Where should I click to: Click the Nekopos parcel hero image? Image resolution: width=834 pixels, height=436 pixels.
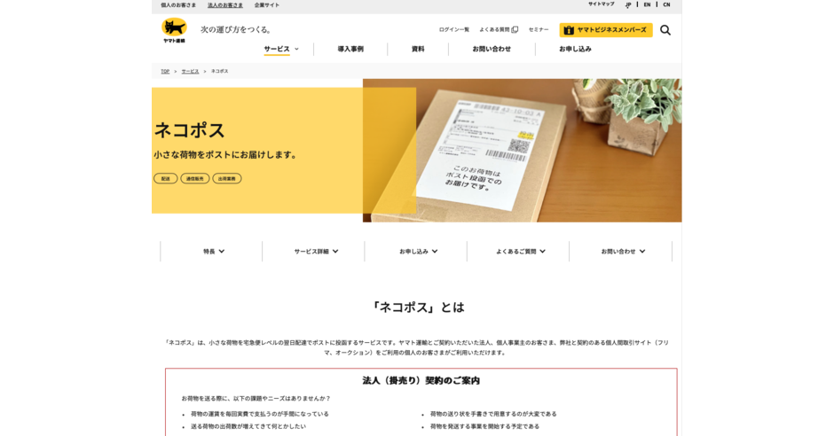[x=523, y=151]
